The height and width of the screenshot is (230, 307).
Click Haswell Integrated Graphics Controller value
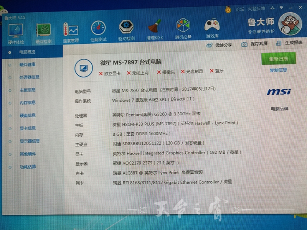(177, 153)
